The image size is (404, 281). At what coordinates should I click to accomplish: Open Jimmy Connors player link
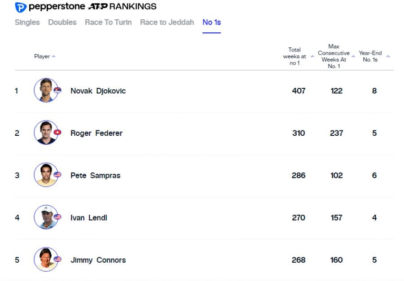[98, 260]
